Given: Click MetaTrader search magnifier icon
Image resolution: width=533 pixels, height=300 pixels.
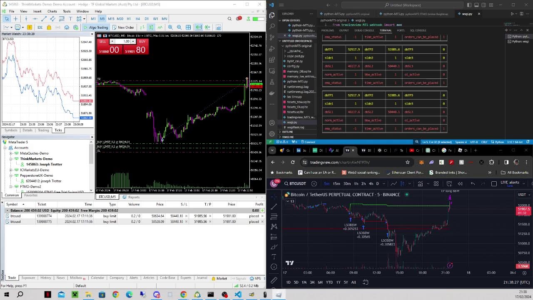Looking at the screenshot, I should 229,19.
